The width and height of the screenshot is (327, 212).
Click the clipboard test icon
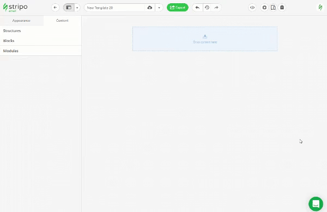[x=282, y=8]
